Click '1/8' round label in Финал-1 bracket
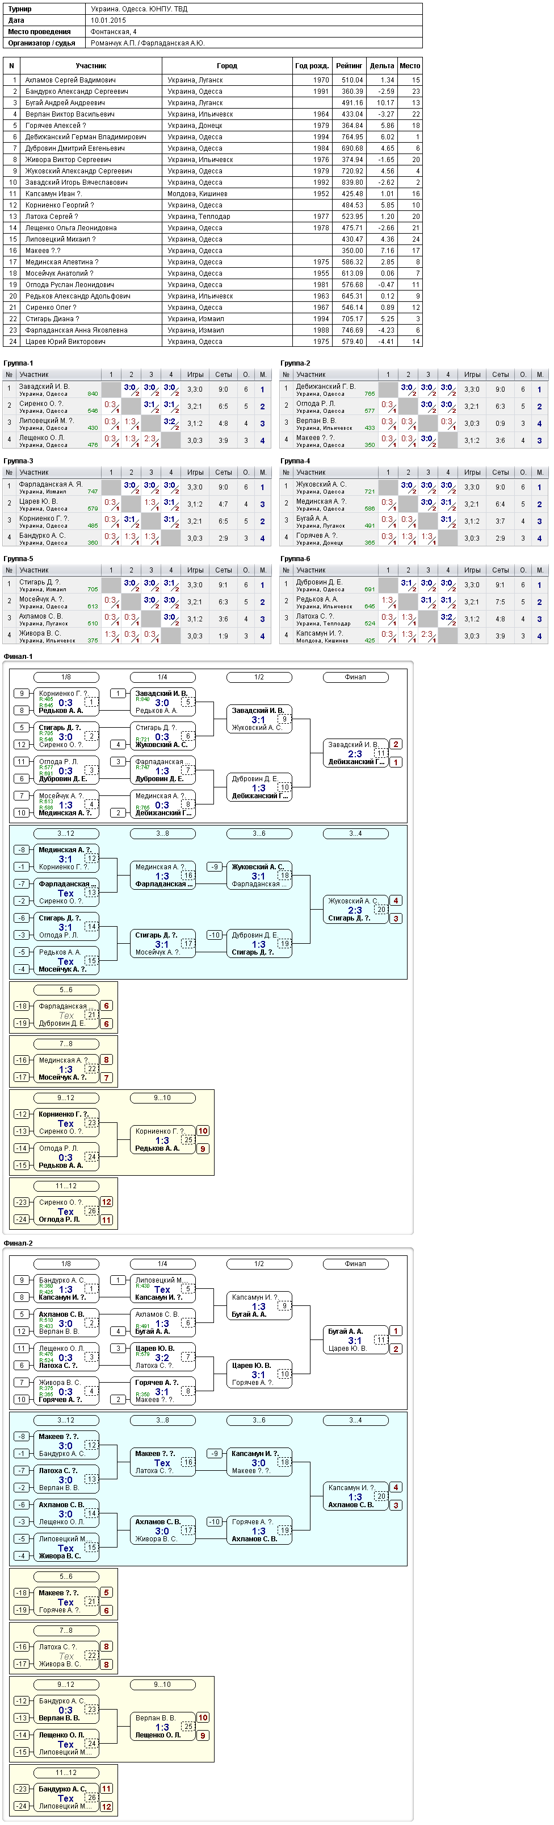This screenshot has height=1825, width=554. click(66, 677)
